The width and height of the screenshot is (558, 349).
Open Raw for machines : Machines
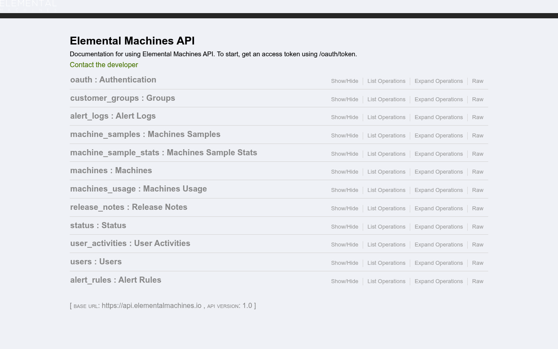point(478,172)
